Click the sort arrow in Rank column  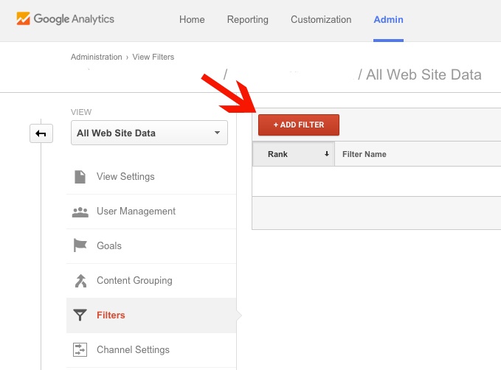326,154
